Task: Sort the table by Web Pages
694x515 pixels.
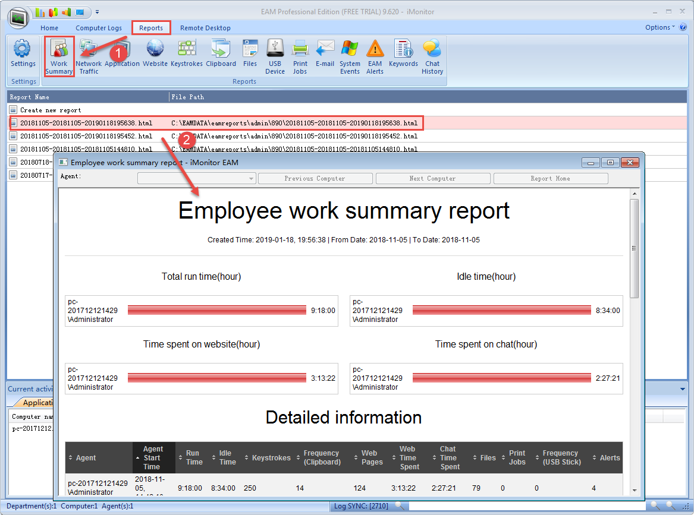Action: (x=369, y=458)
